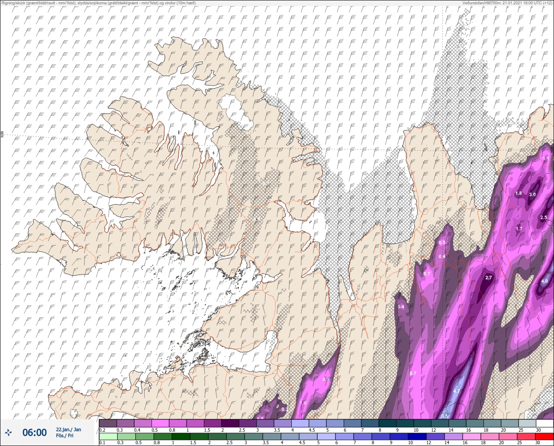Pick the pale green 0.1 swatch in lower legend
The height and width of the screenshot is (446, 554).
108,436
